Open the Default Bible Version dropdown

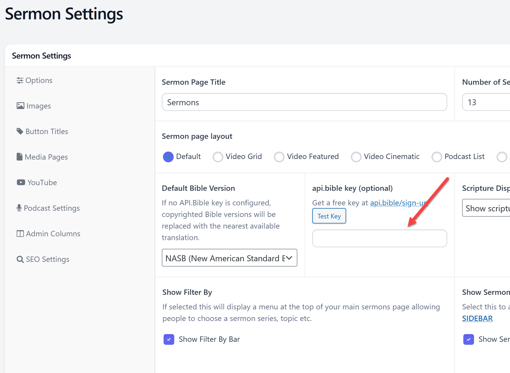point(229,258)
